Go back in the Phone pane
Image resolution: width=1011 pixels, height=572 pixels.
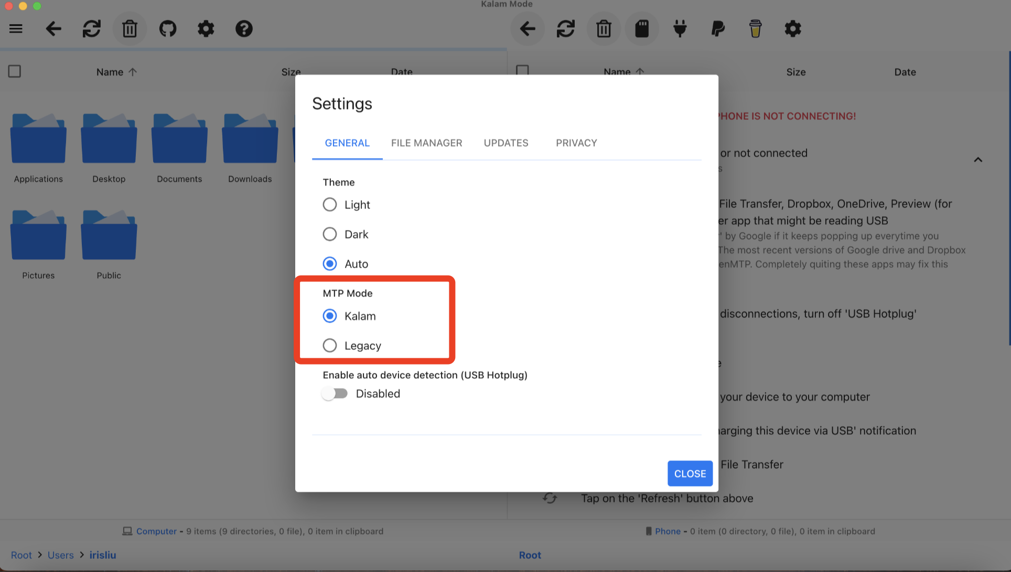528,29
